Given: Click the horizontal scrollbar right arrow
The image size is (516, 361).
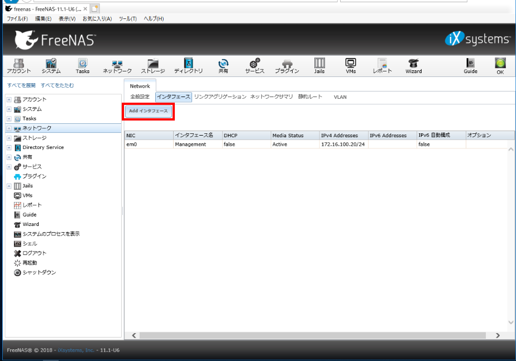Looking at the screenshot, I should click(498, 335).
